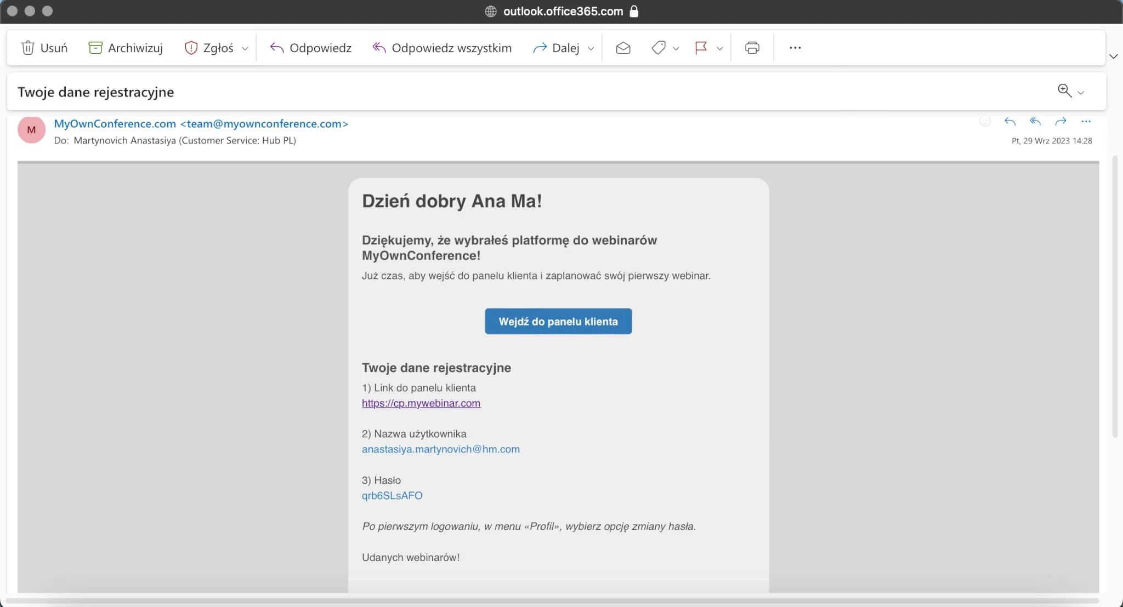Open the flag options dropdown arrow
The height and width of the screenshot is (607, 1123).
point(721,48)
